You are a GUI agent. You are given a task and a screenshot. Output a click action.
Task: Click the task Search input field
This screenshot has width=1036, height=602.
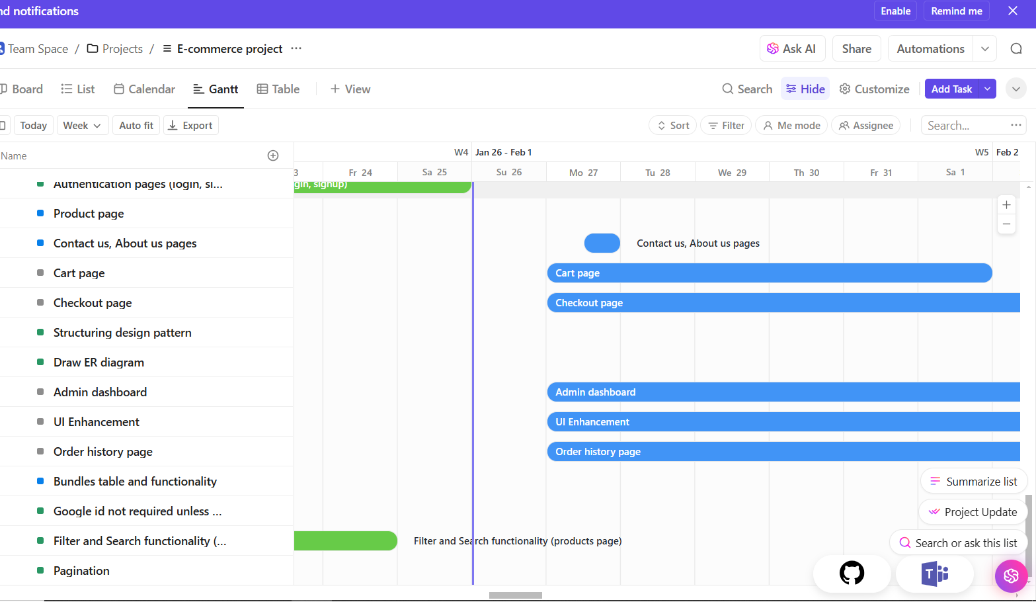965,126
